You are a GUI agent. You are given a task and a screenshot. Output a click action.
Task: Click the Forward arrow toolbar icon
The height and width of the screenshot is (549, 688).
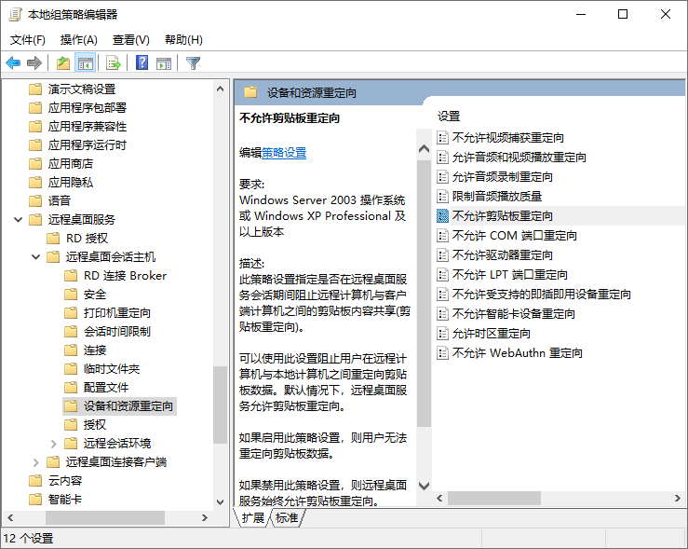(x=34, y=63)
